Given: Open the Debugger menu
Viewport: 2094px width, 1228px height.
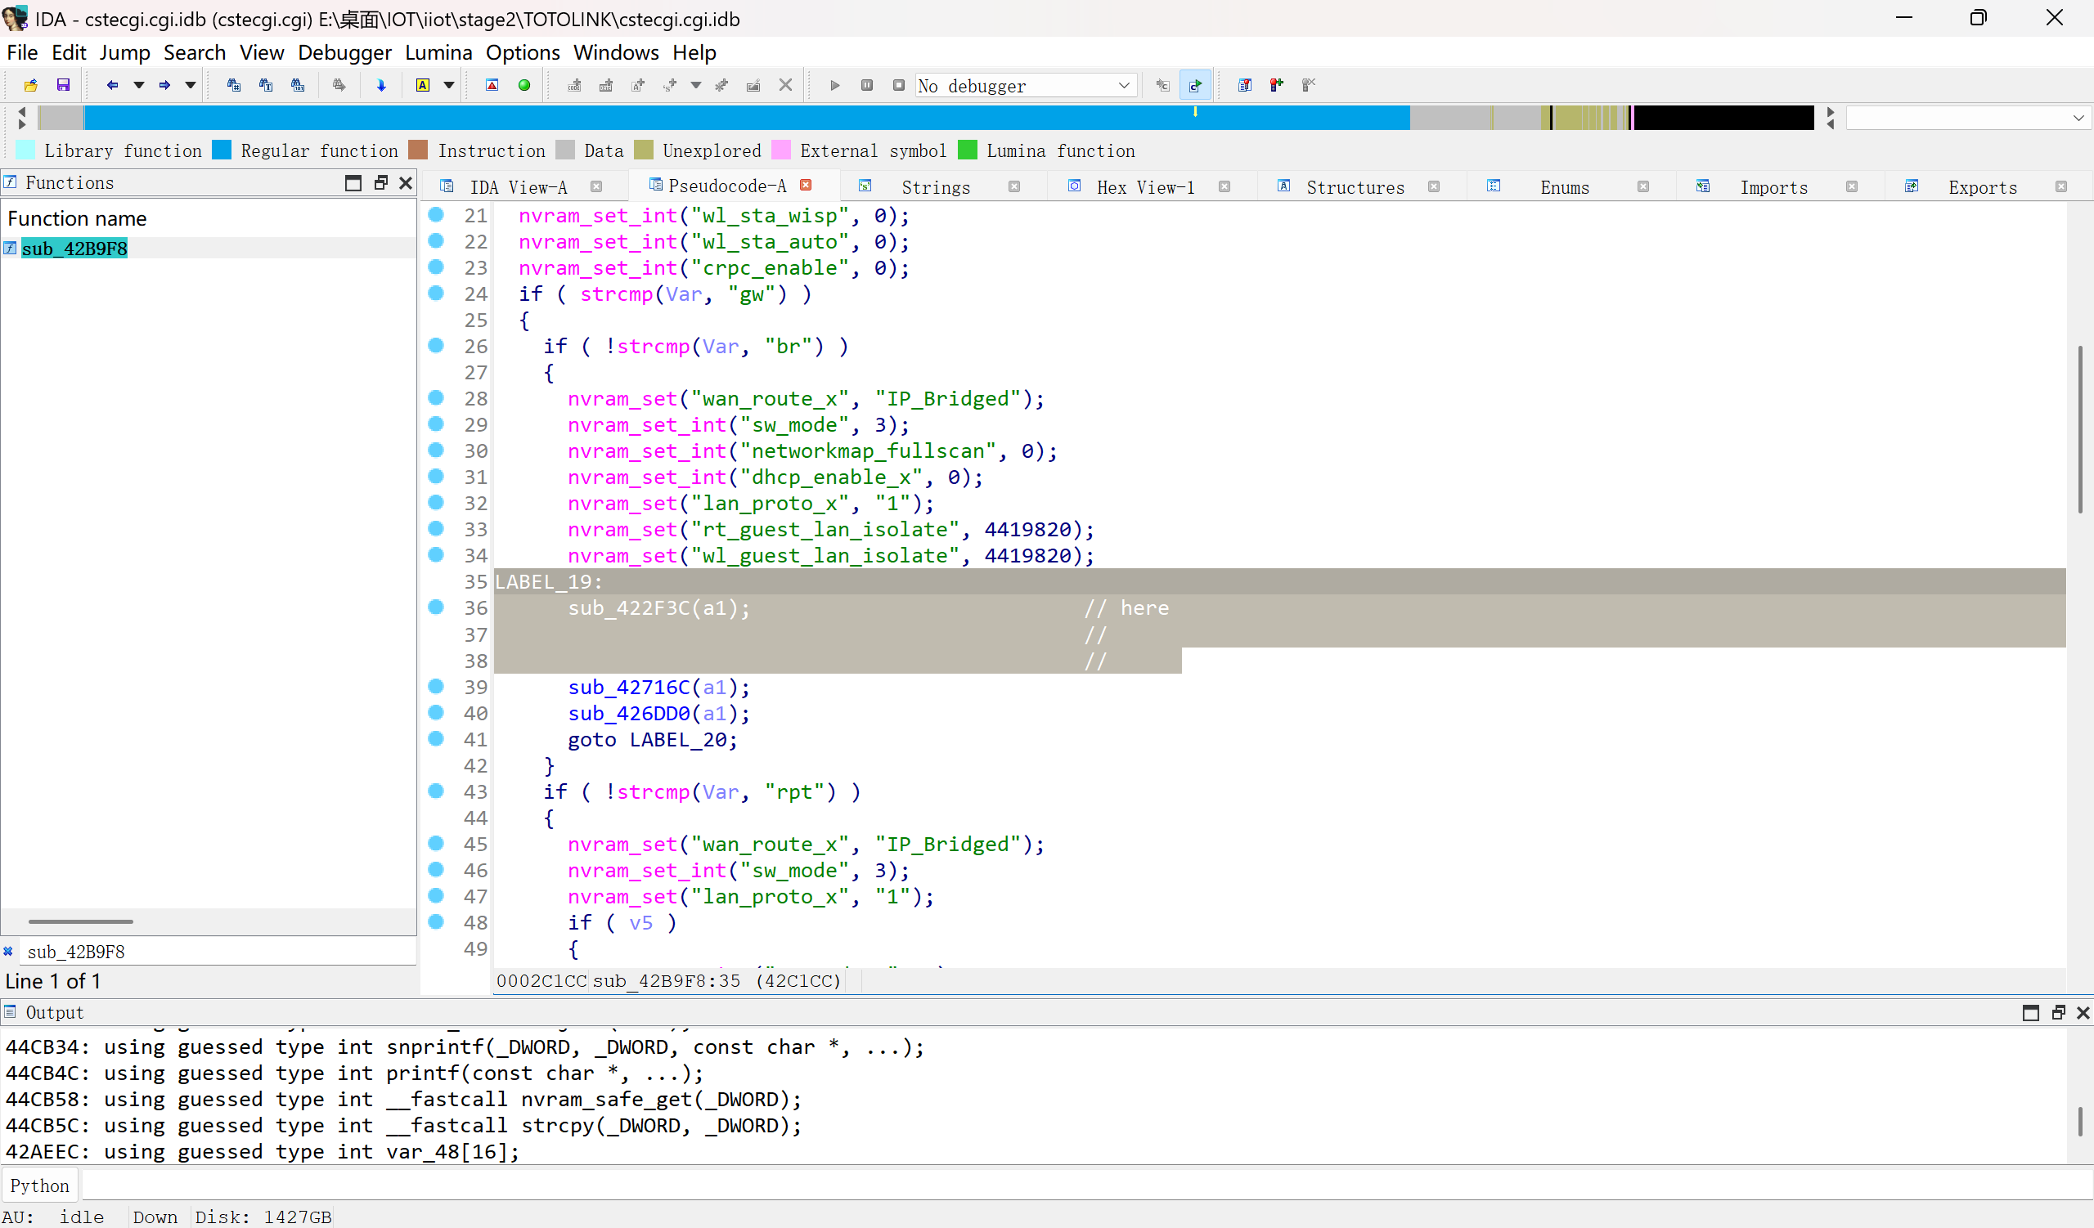Looking at the screenshot, I should pyautogui.click(x=344, y=52).
